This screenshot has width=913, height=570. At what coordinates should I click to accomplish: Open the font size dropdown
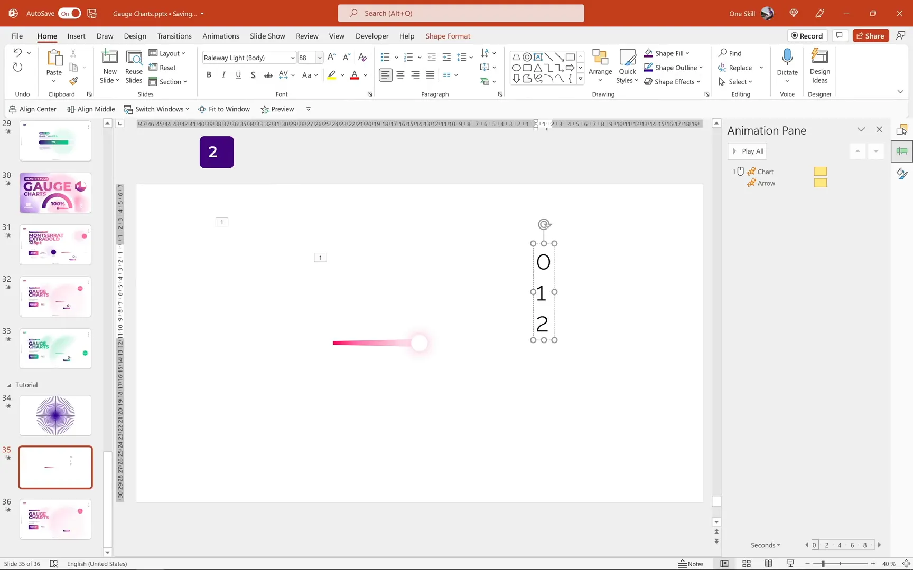[319, 58]
